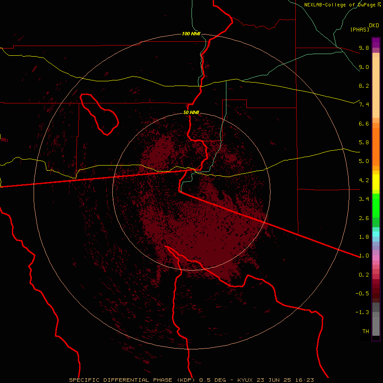383x383 pixels.
Task: Click the 3.4 value on the color scale
Action: pyautogui.click(x=364, y=199)
